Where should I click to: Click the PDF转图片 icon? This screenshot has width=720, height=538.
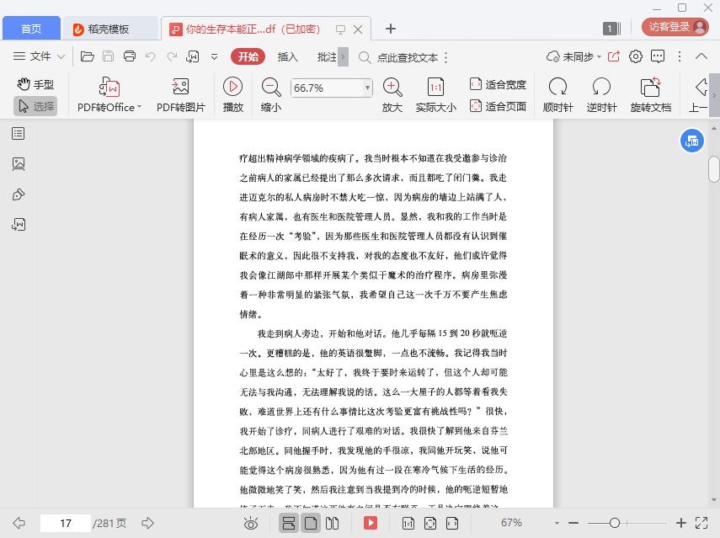180,88
